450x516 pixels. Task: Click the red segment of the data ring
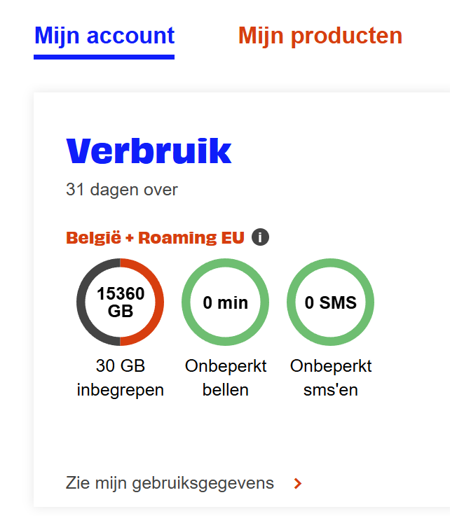159,302
